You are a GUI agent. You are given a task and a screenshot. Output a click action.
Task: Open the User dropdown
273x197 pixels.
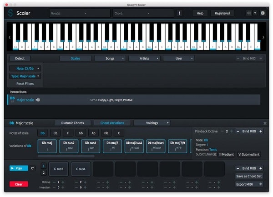coord(179,59)
